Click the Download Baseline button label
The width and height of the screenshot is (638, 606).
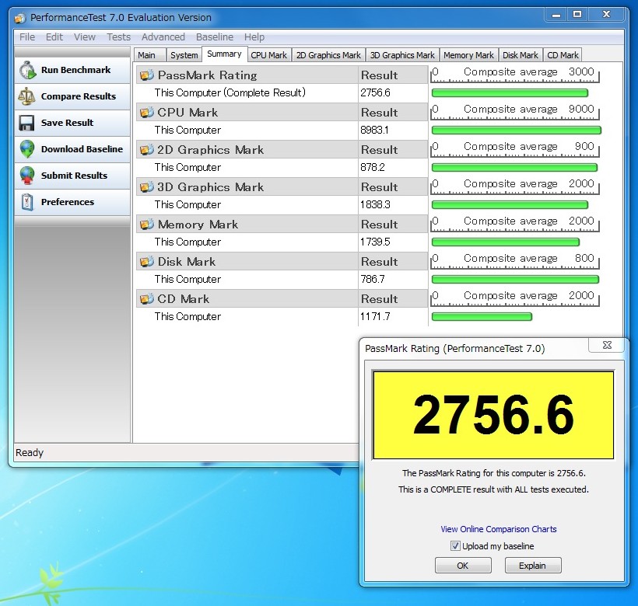(82, 149)
